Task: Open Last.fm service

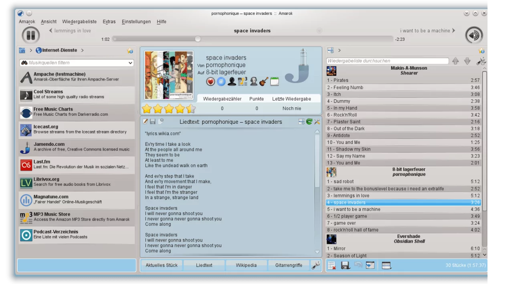Action: (x=77, y=165)
